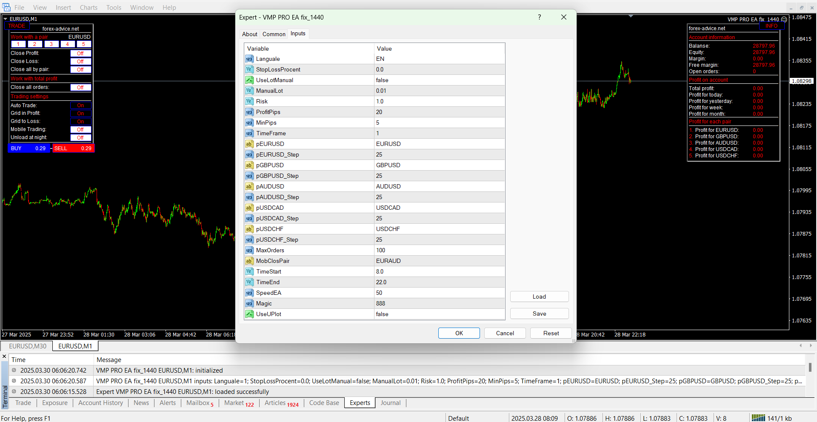The image size is (817, 422).
Task: Click the Terminal log vertical scrollbar thumb
Action: point(810,367)
